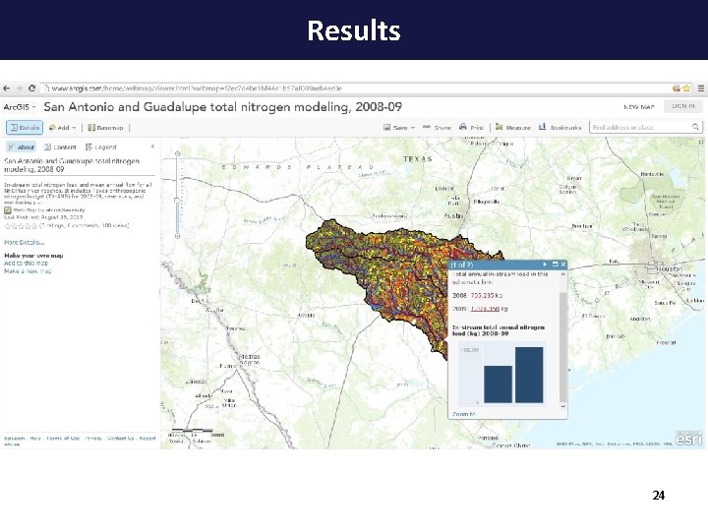Click the shorter 2008 chart bar
The width and height of the screenshot is (708, 531).
[x=498, y=384]
